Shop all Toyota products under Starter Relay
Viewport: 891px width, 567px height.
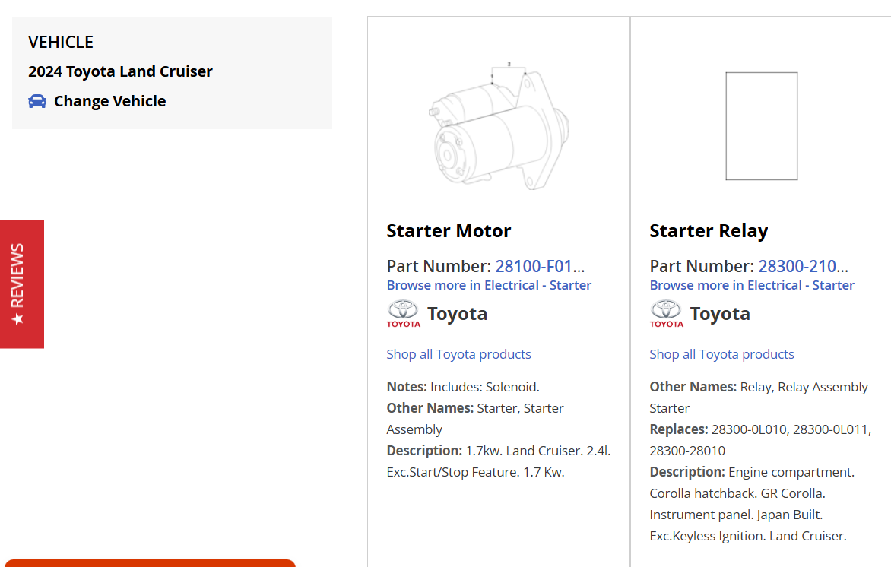pyautogui.click(x=721, y=354)
